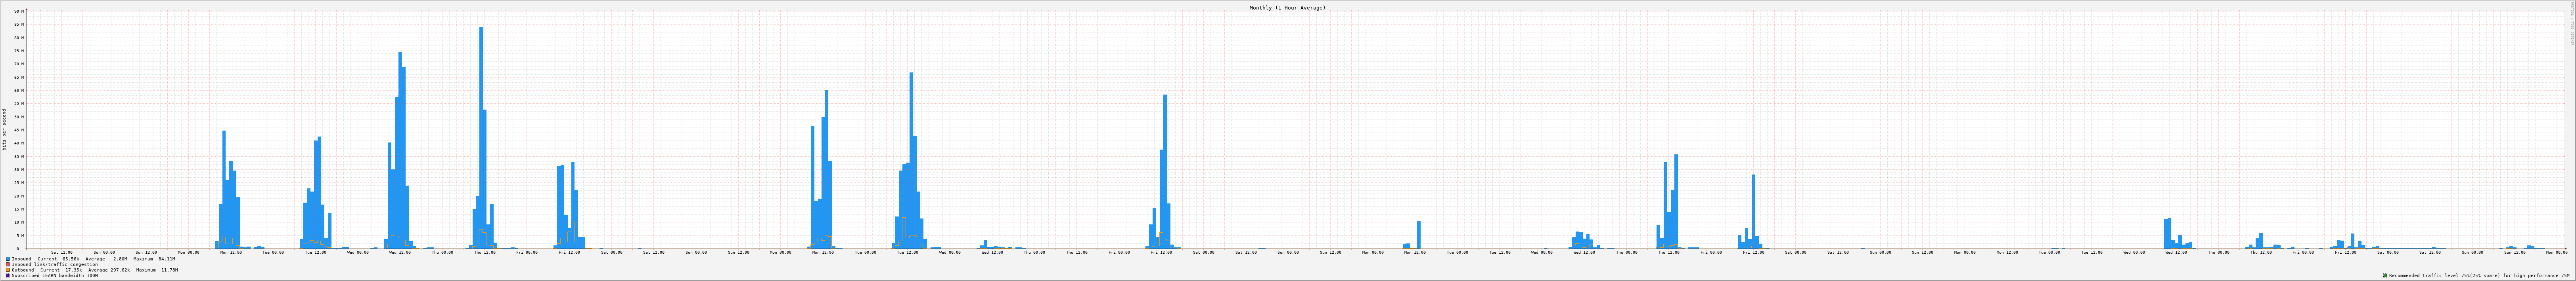Screen dimensions: 2576x281
Task: Click the graph title Monthly (1 Hour Average)
Action: coord(1287,8)
